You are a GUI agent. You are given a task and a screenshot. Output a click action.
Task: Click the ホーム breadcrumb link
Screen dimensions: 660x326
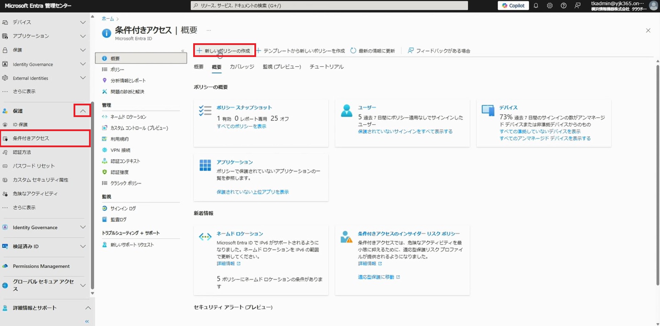(x=108, y=19)
